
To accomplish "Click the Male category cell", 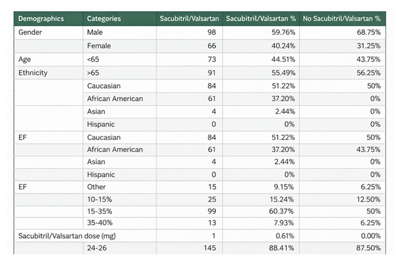I will 95,31.
